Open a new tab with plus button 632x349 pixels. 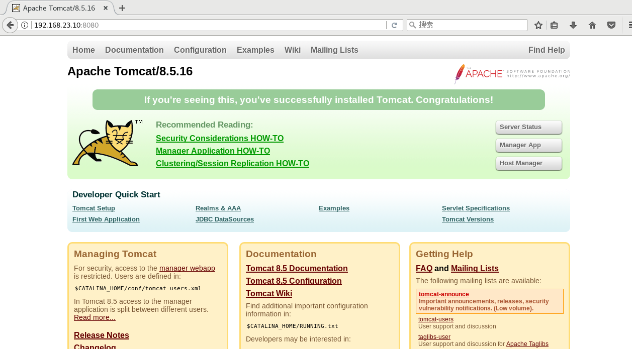tap(122, 8)
